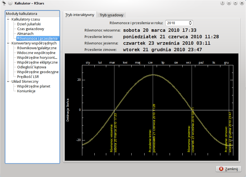Open Współrzędne ekliptyczne module

tap(37, 62)
